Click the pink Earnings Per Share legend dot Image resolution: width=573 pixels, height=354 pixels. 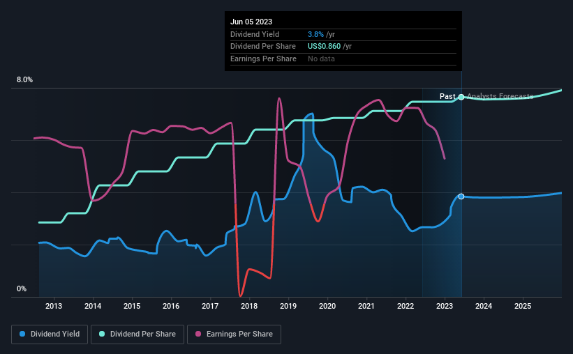pyautogui.click(x=198, y=334)
